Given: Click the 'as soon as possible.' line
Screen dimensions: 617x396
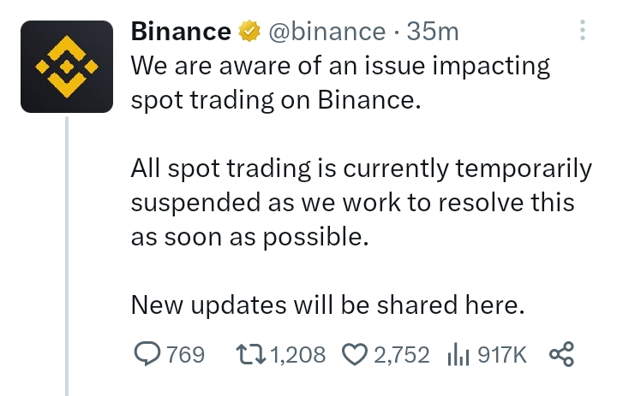Looking at the screenshot, I should click(250, 237).
